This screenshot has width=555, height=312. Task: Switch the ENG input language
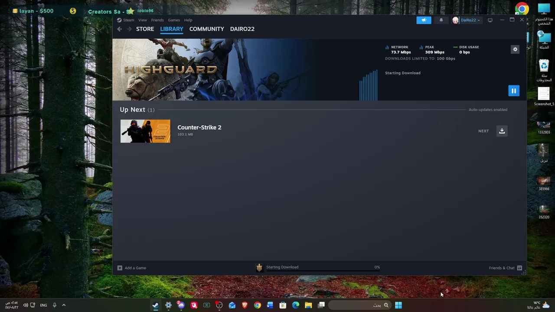[x=43, y=305]
